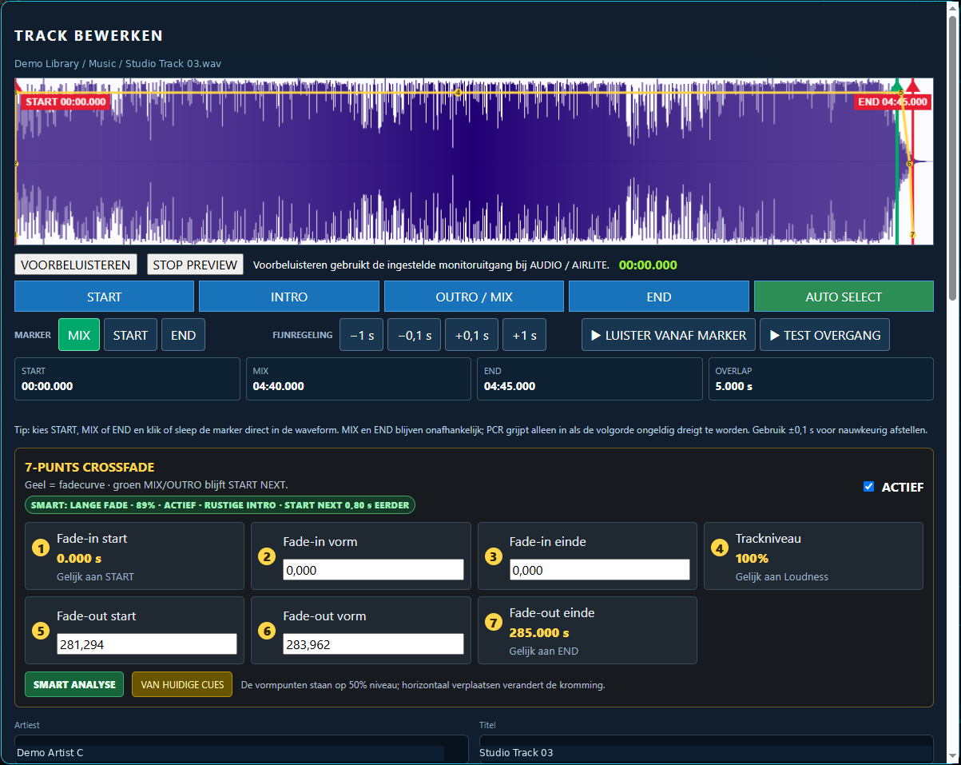Click the VOORBELUISTEREN preview button
Screen dimensions: 961x765
coord(76,265)
